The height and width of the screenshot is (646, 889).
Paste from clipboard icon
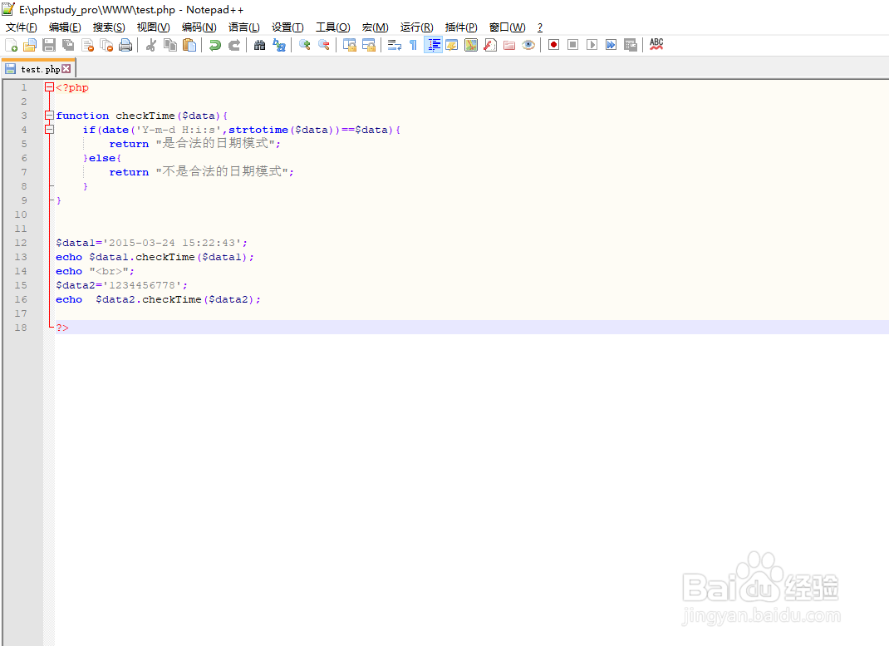189,46
